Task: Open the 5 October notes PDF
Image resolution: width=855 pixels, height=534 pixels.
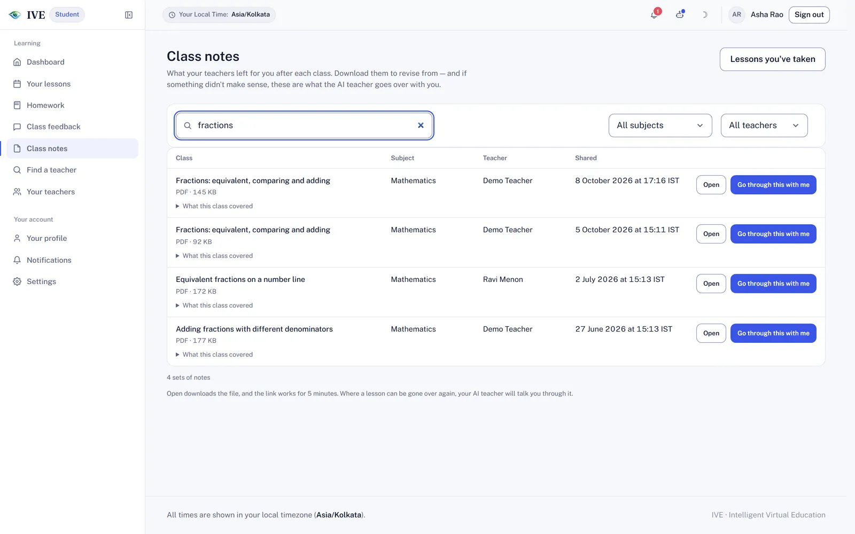Action: tap(711, 234)
